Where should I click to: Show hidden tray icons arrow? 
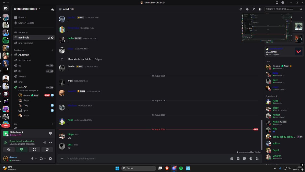click(275, 168)
